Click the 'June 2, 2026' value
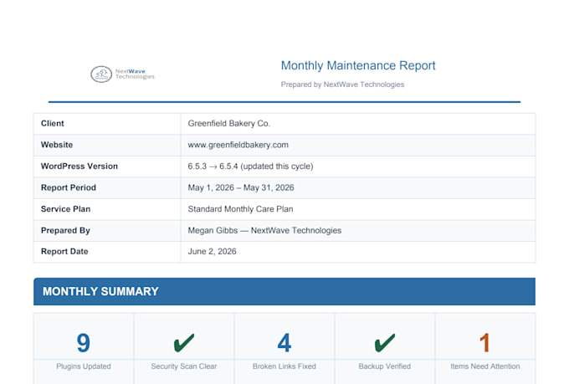Viewport: 569px width, 384px height. point(212,252)
